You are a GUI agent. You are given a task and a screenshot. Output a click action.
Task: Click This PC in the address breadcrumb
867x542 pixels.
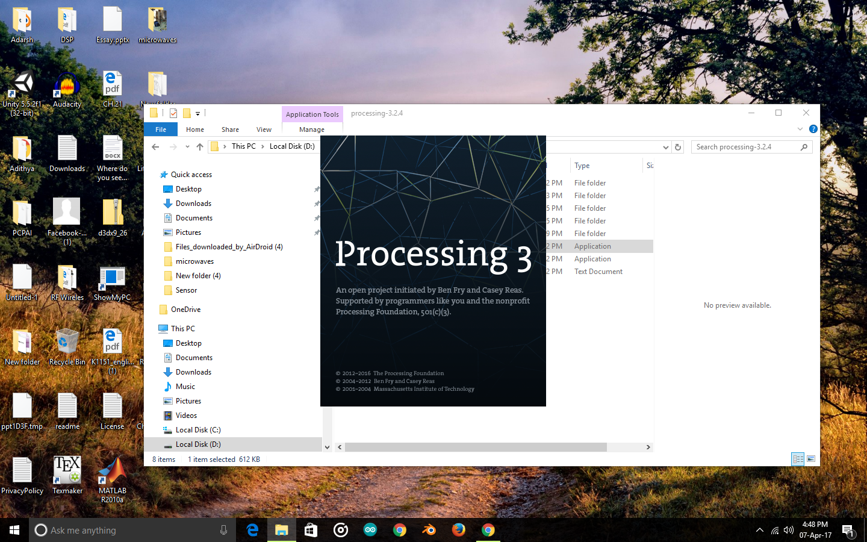tap(244, 146)
